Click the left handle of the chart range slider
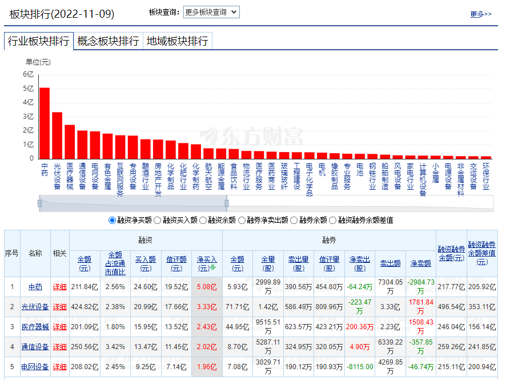The image size is (510, 380). (39, 202)
